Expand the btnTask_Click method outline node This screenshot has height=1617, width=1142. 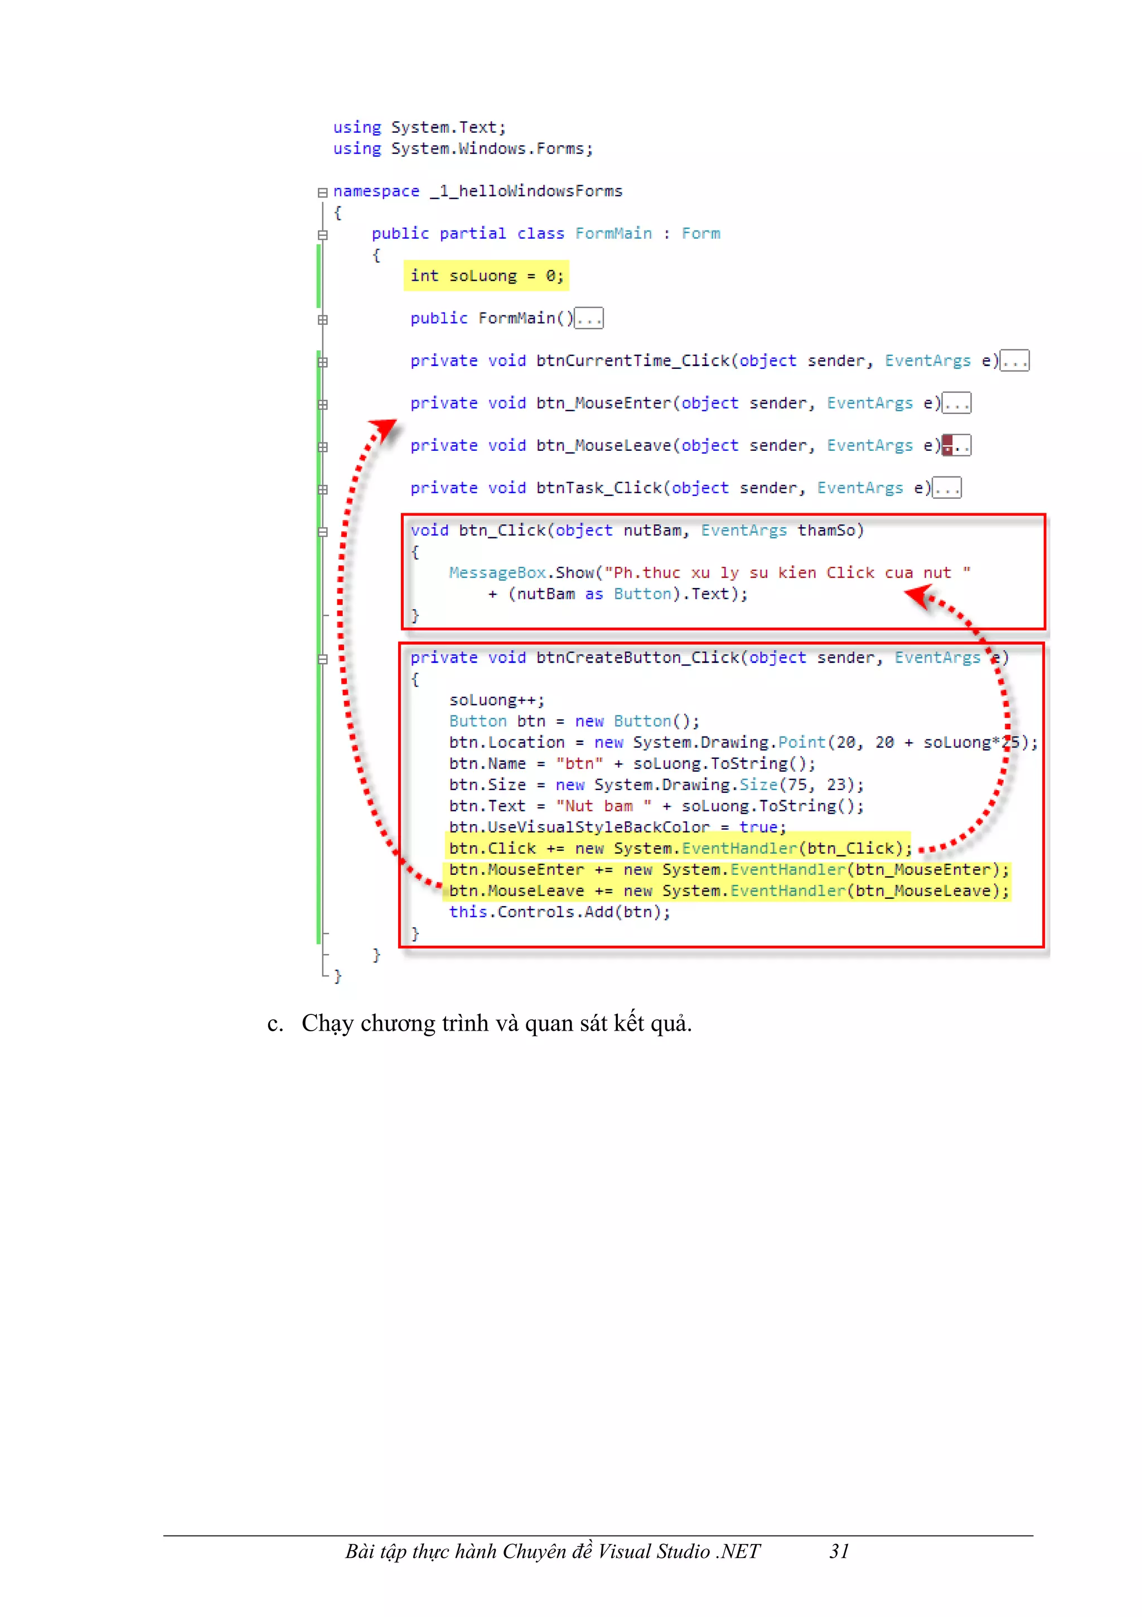pos(322,489)
